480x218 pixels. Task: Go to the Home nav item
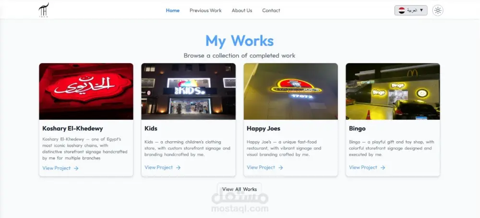coord(173,11)
